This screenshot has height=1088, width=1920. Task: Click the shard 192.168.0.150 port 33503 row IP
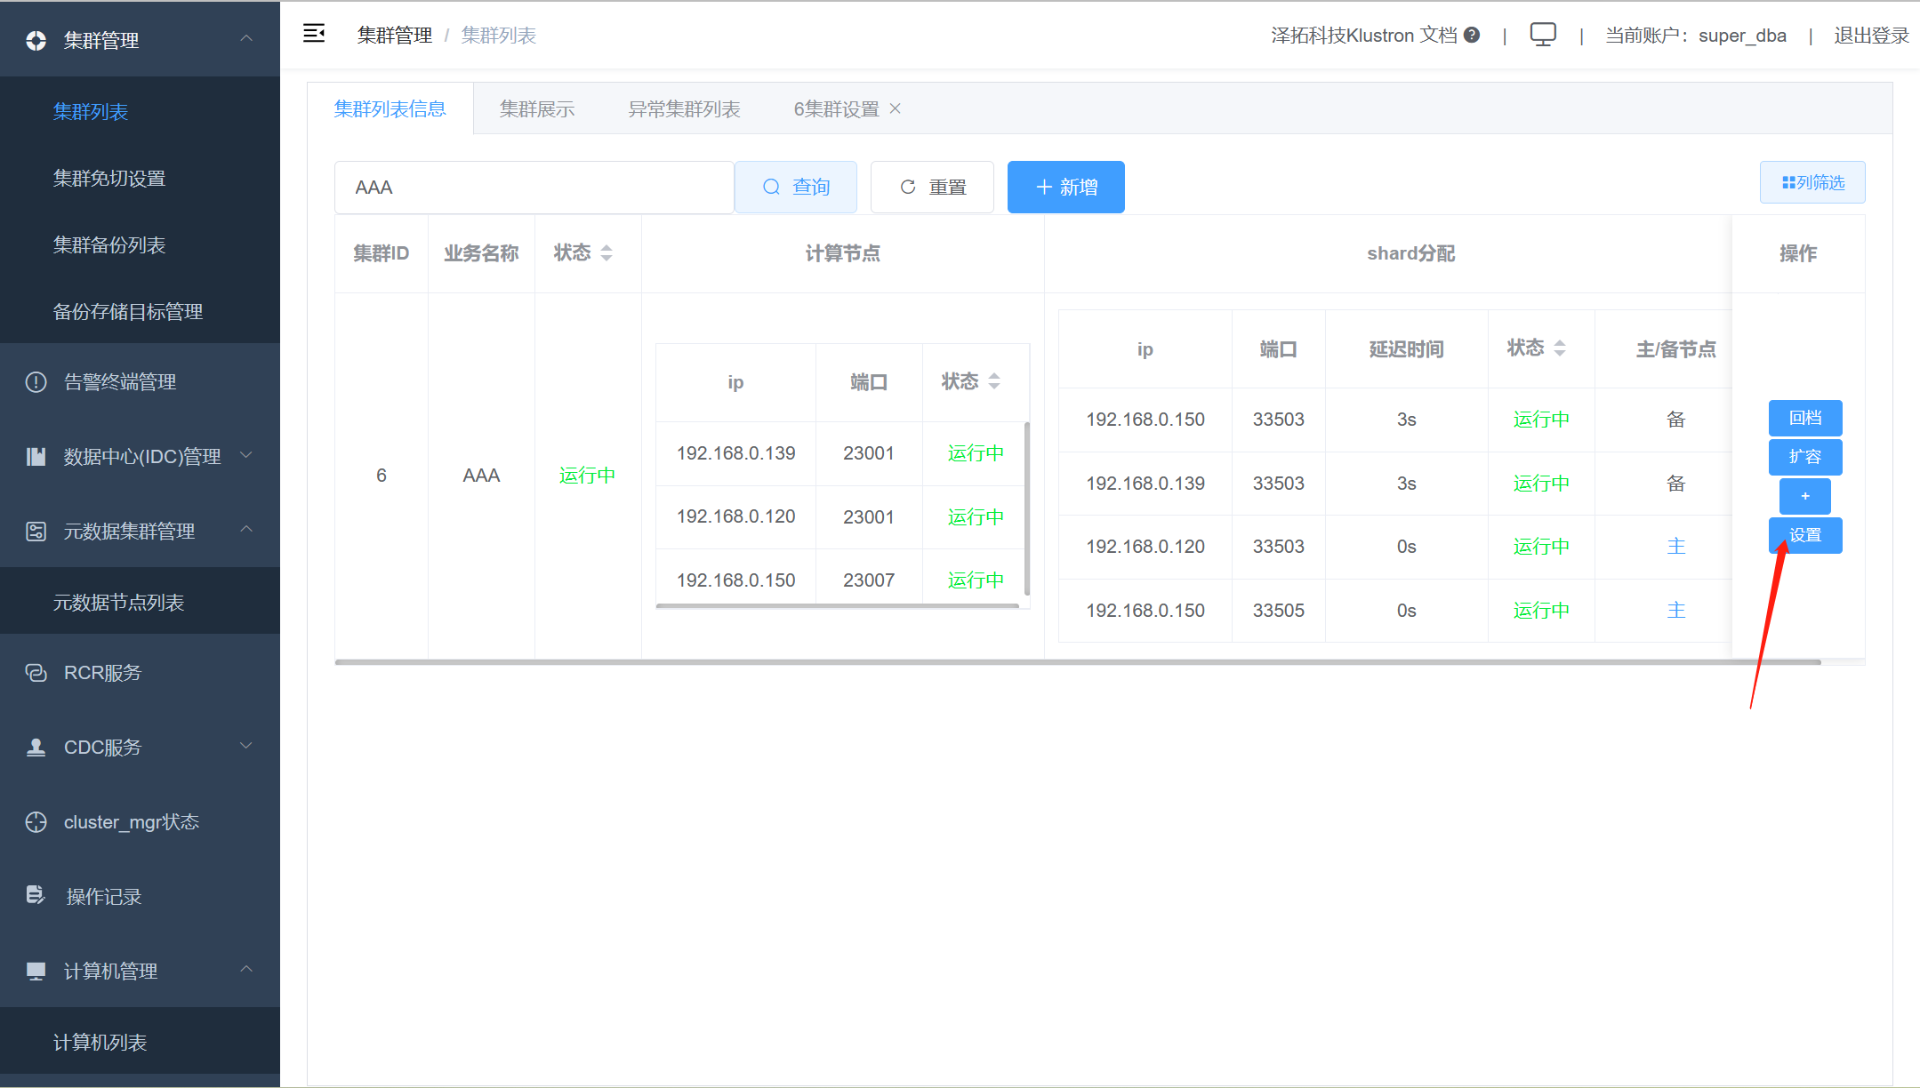1145,420
